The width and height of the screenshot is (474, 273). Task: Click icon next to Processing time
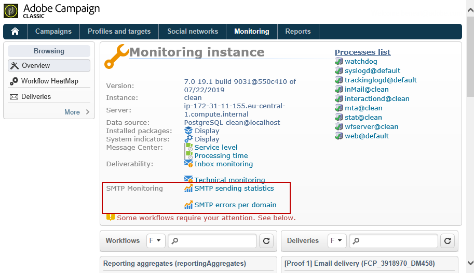click(x=189, y=155)
